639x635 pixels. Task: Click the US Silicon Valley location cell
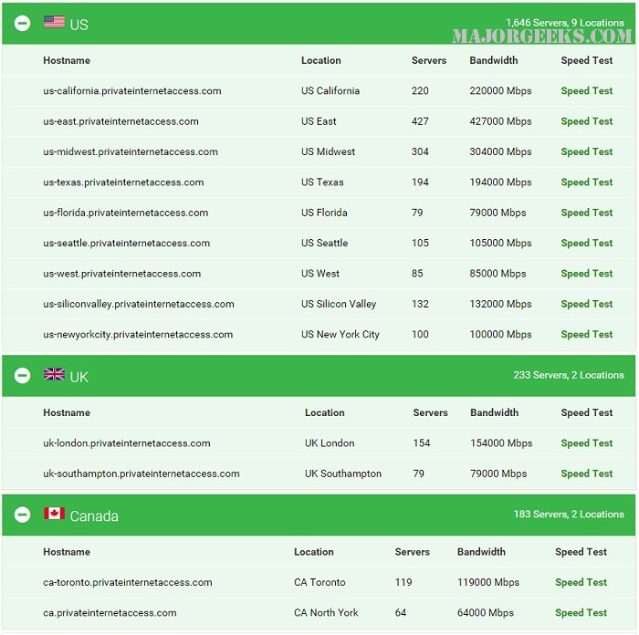339,304
